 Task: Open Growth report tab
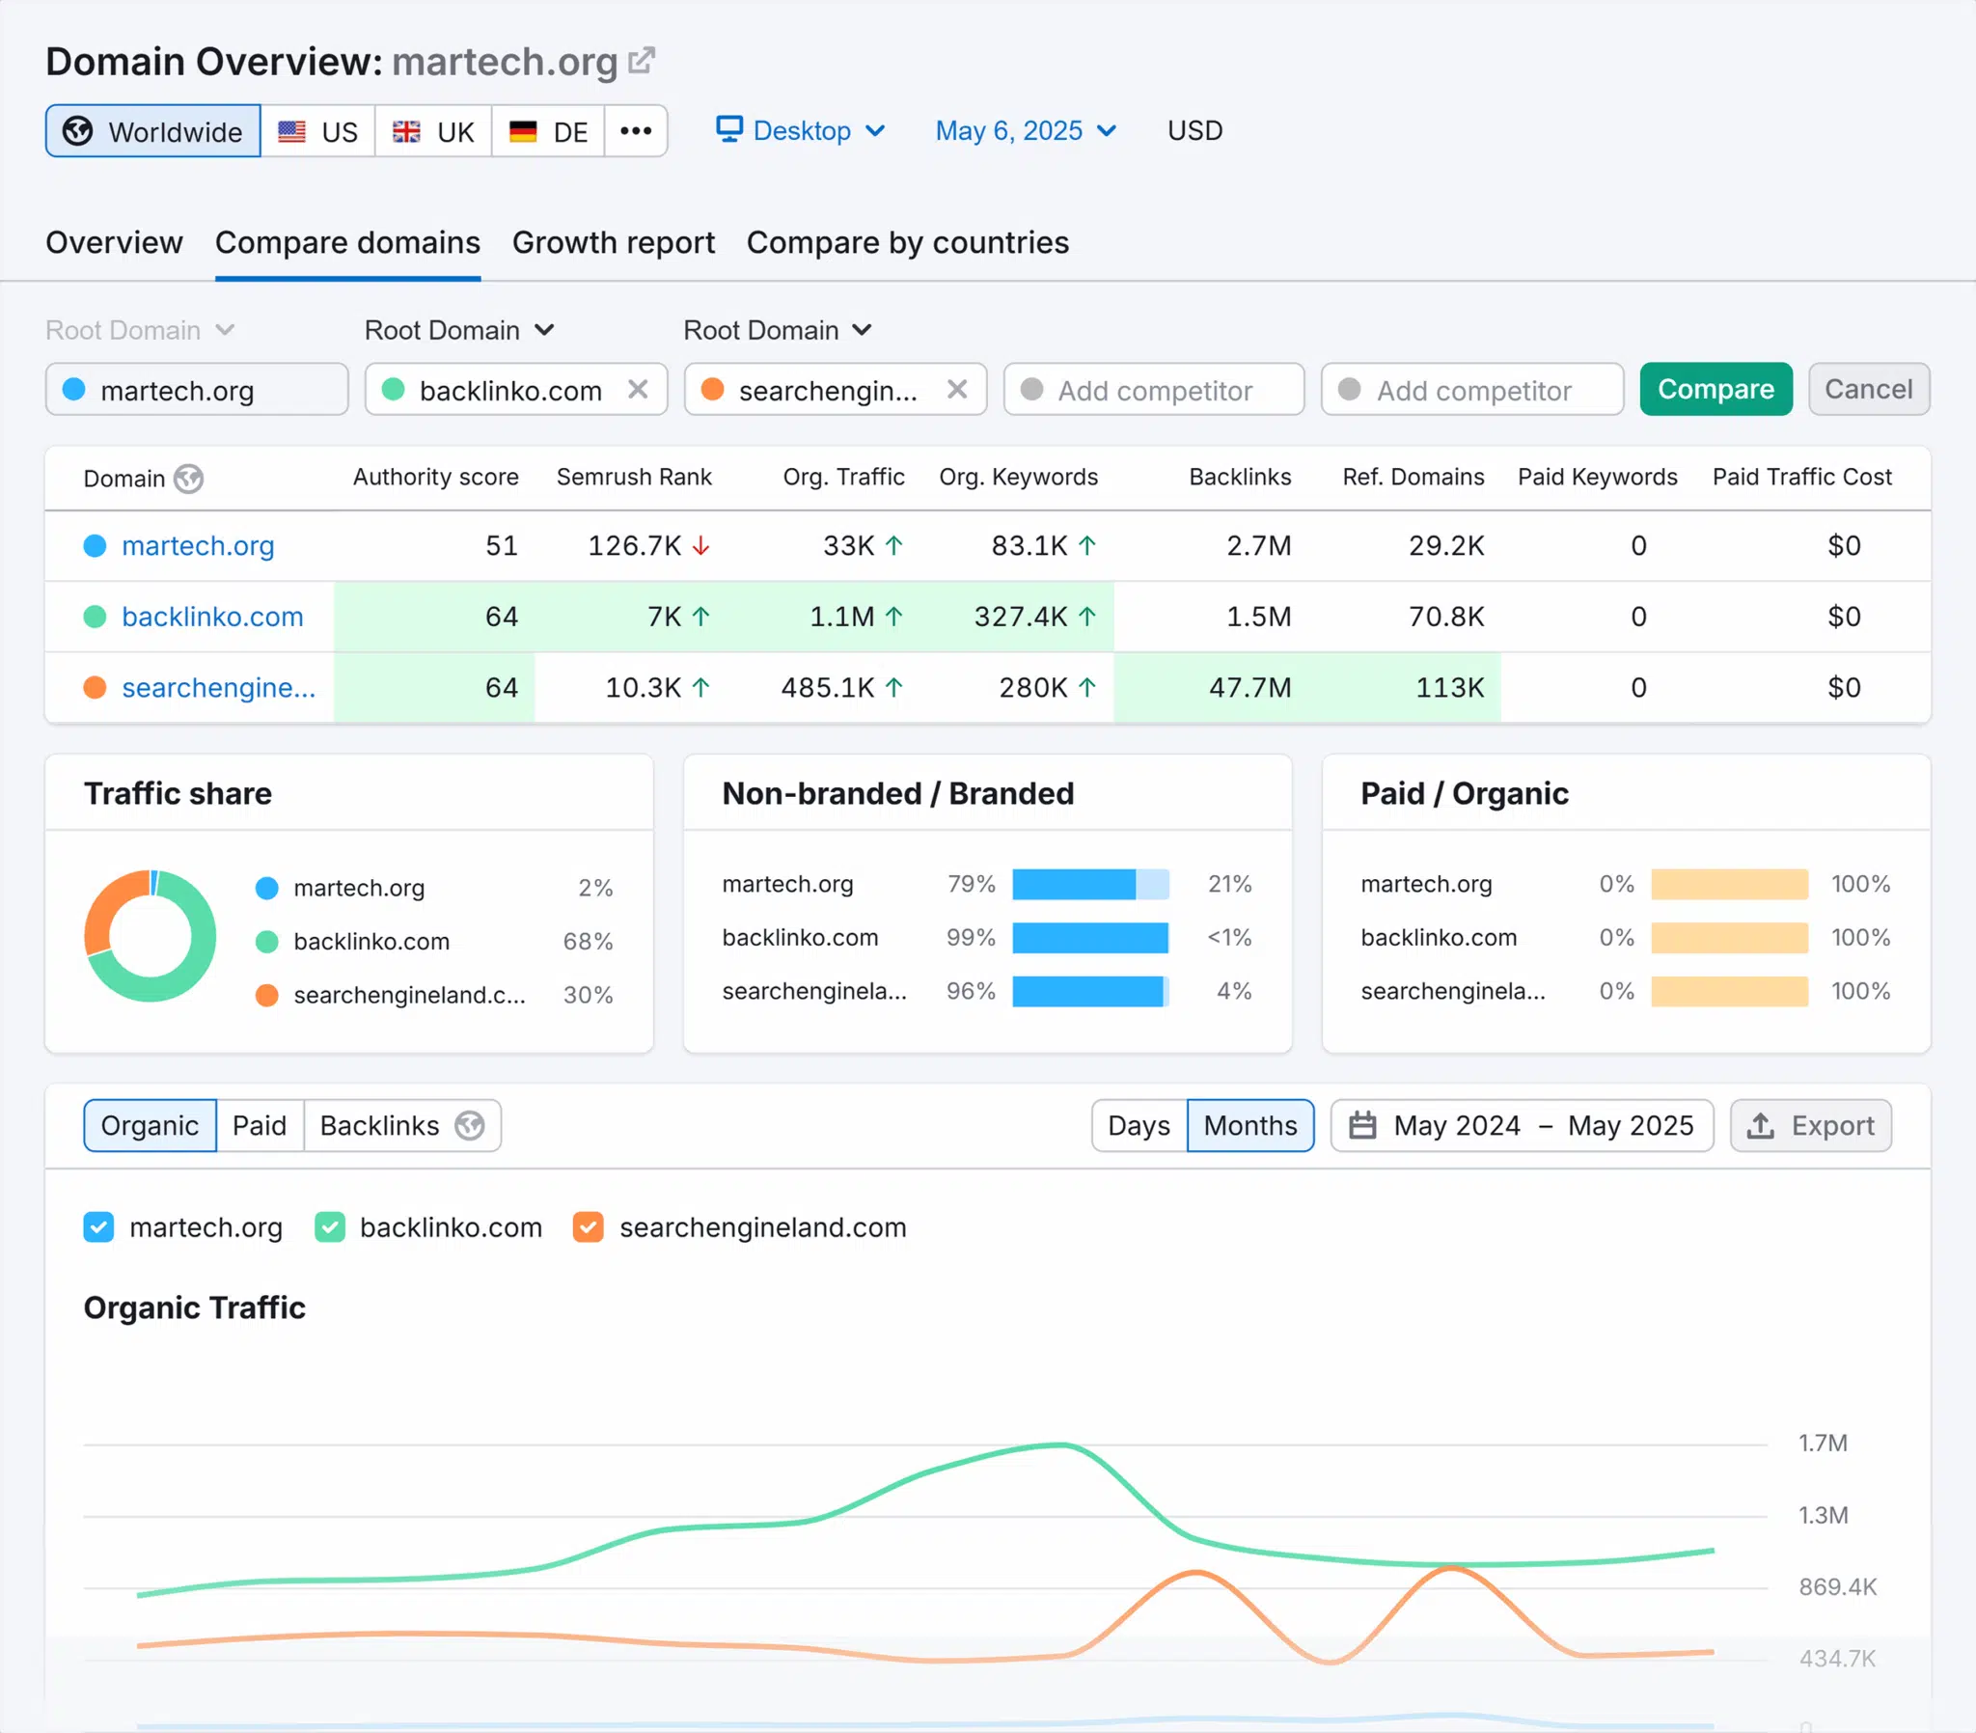(614, 243)
